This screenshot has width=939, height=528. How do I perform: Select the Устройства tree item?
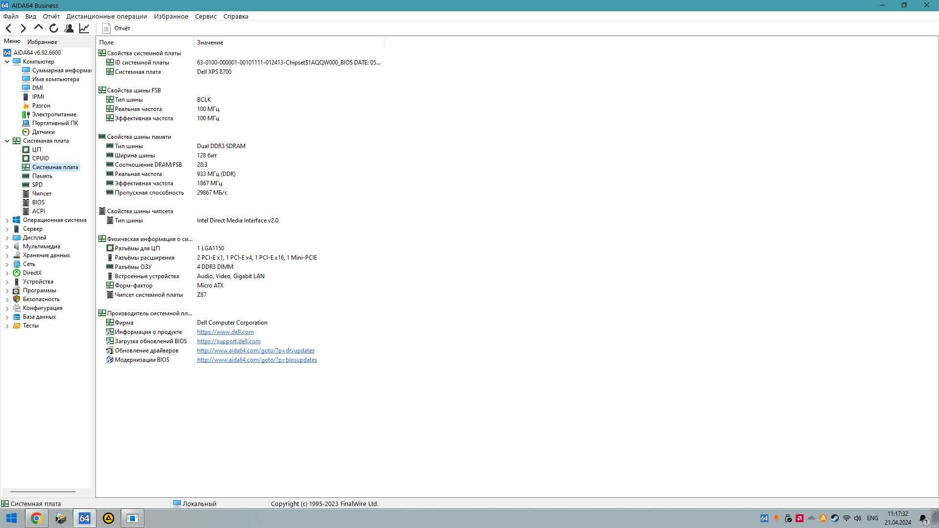click(x=38, y=282)
